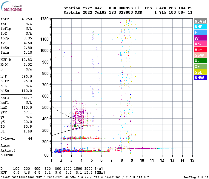Click the h`Es value 110.0
The width and height of the screenshot is (209, 179).
tap(27, 91)
